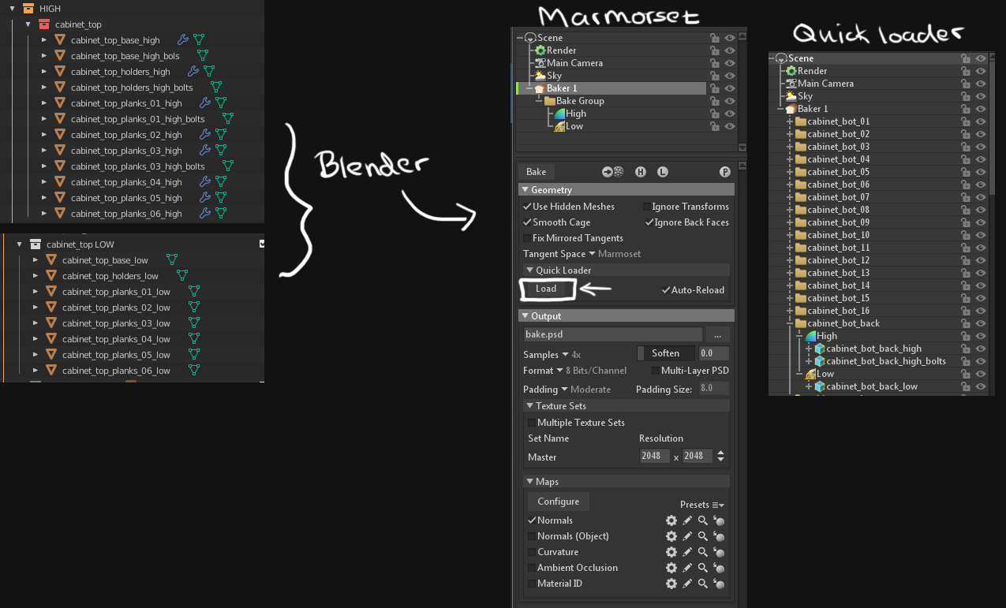Click the paint sphere icon beside Material ID

[x=719, y=584]
